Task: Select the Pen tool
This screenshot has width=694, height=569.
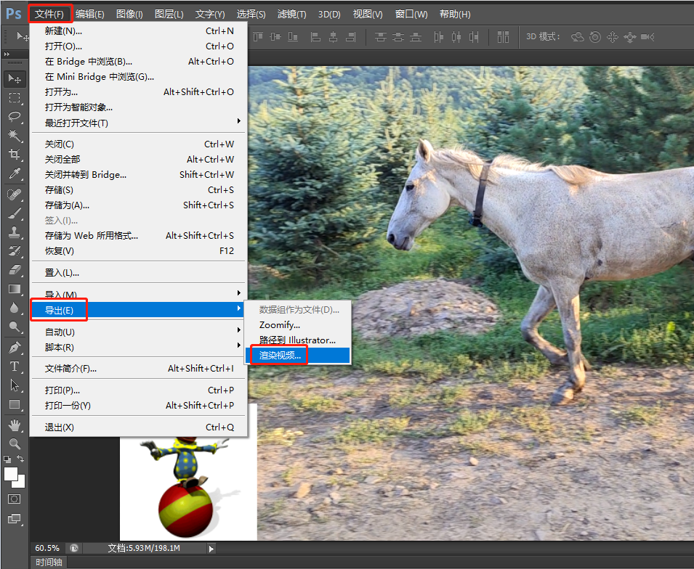Action: pos(15,348)
